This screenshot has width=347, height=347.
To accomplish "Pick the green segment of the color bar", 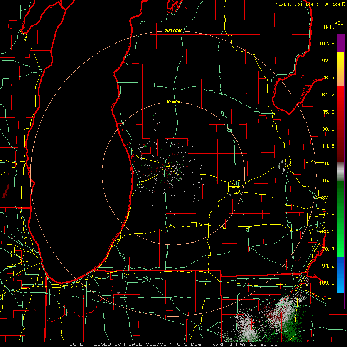I will 340,219.
